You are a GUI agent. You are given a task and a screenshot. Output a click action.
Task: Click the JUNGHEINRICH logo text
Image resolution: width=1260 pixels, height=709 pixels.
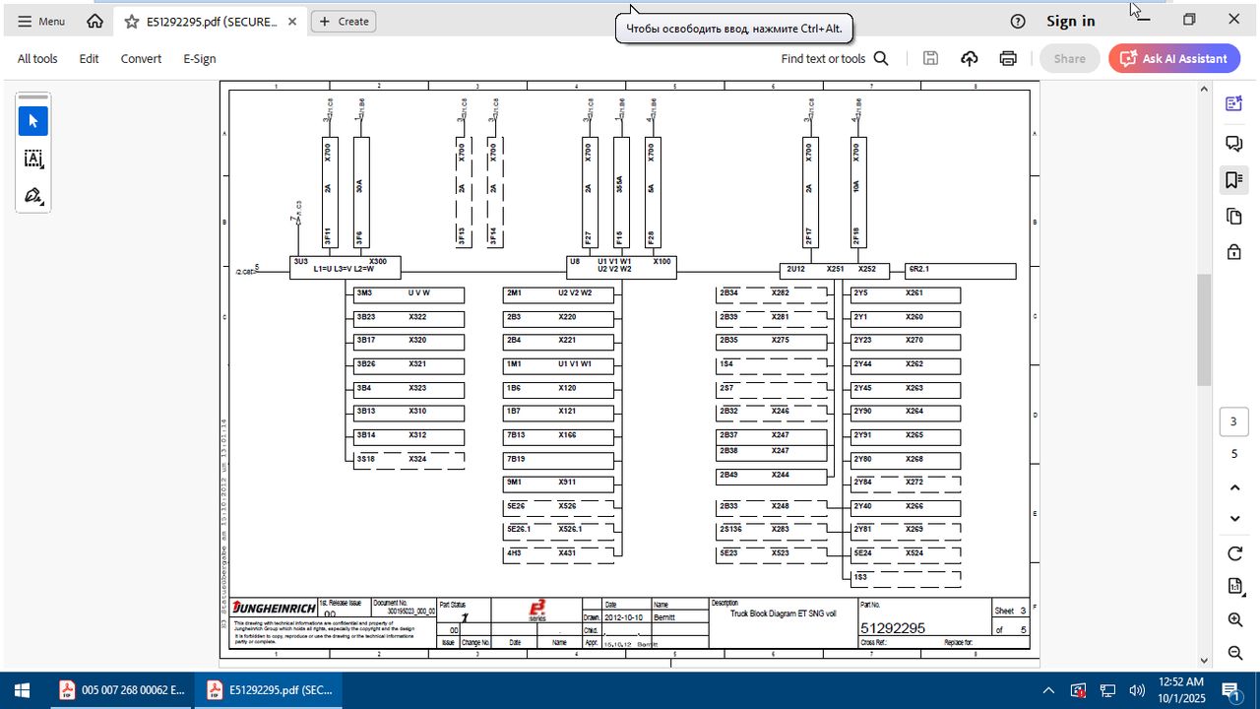click(275, 609)
